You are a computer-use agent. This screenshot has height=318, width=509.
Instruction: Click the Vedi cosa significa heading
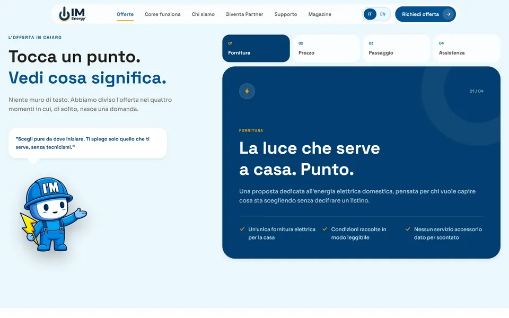coord(87,78)
